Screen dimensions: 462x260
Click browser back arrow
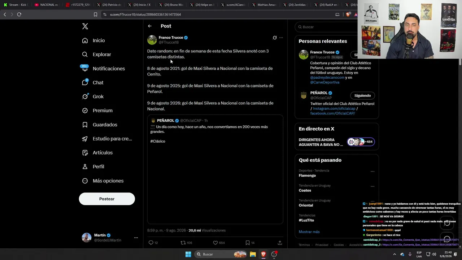click(x=5, y=14)
